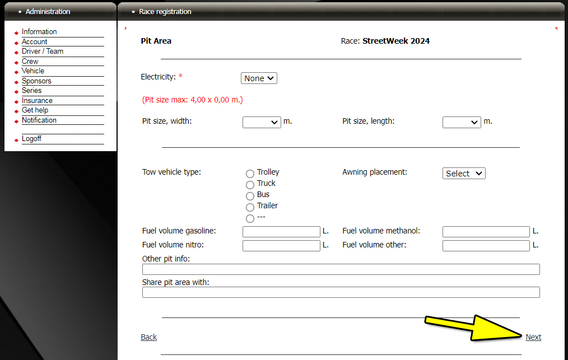568x360 pixels.
Task: Proceed with the Next link
Action: coord(534,337)
